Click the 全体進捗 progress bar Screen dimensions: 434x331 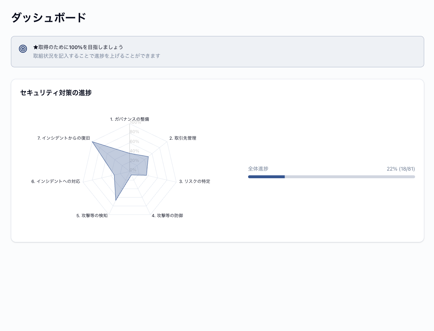pyautogui.click(x=331, y=177)
